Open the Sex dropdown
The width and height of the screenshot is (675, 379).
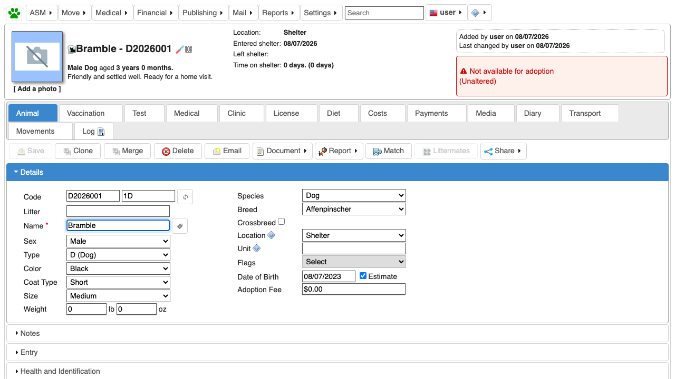point(118,241)
